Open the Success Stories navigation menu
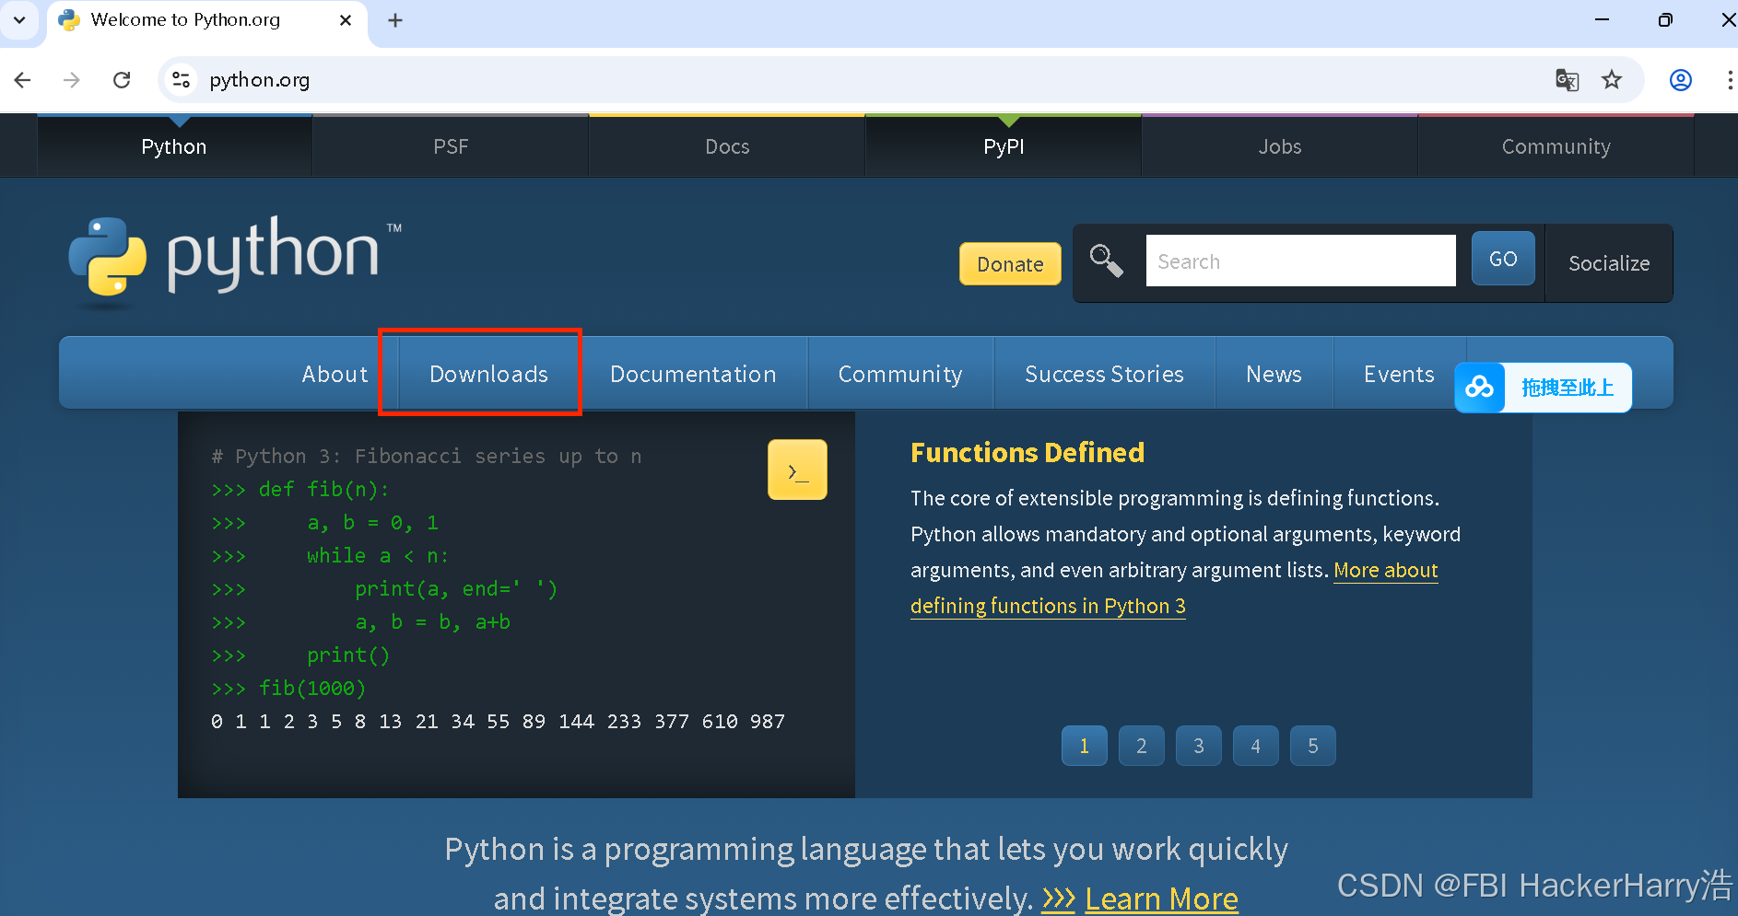Viewport: 1738px width, 916px height. coord(1104,374)
